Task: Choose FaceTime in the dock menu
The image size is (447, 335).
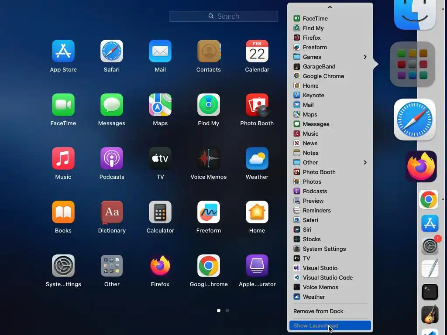Action: (330, 18)
